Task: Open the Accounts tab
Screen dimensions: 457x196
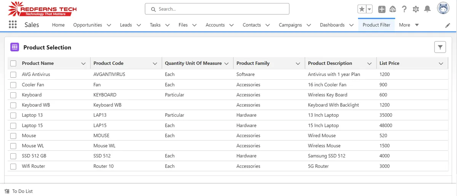Action: pyautogui.click(x=215, y=25)
